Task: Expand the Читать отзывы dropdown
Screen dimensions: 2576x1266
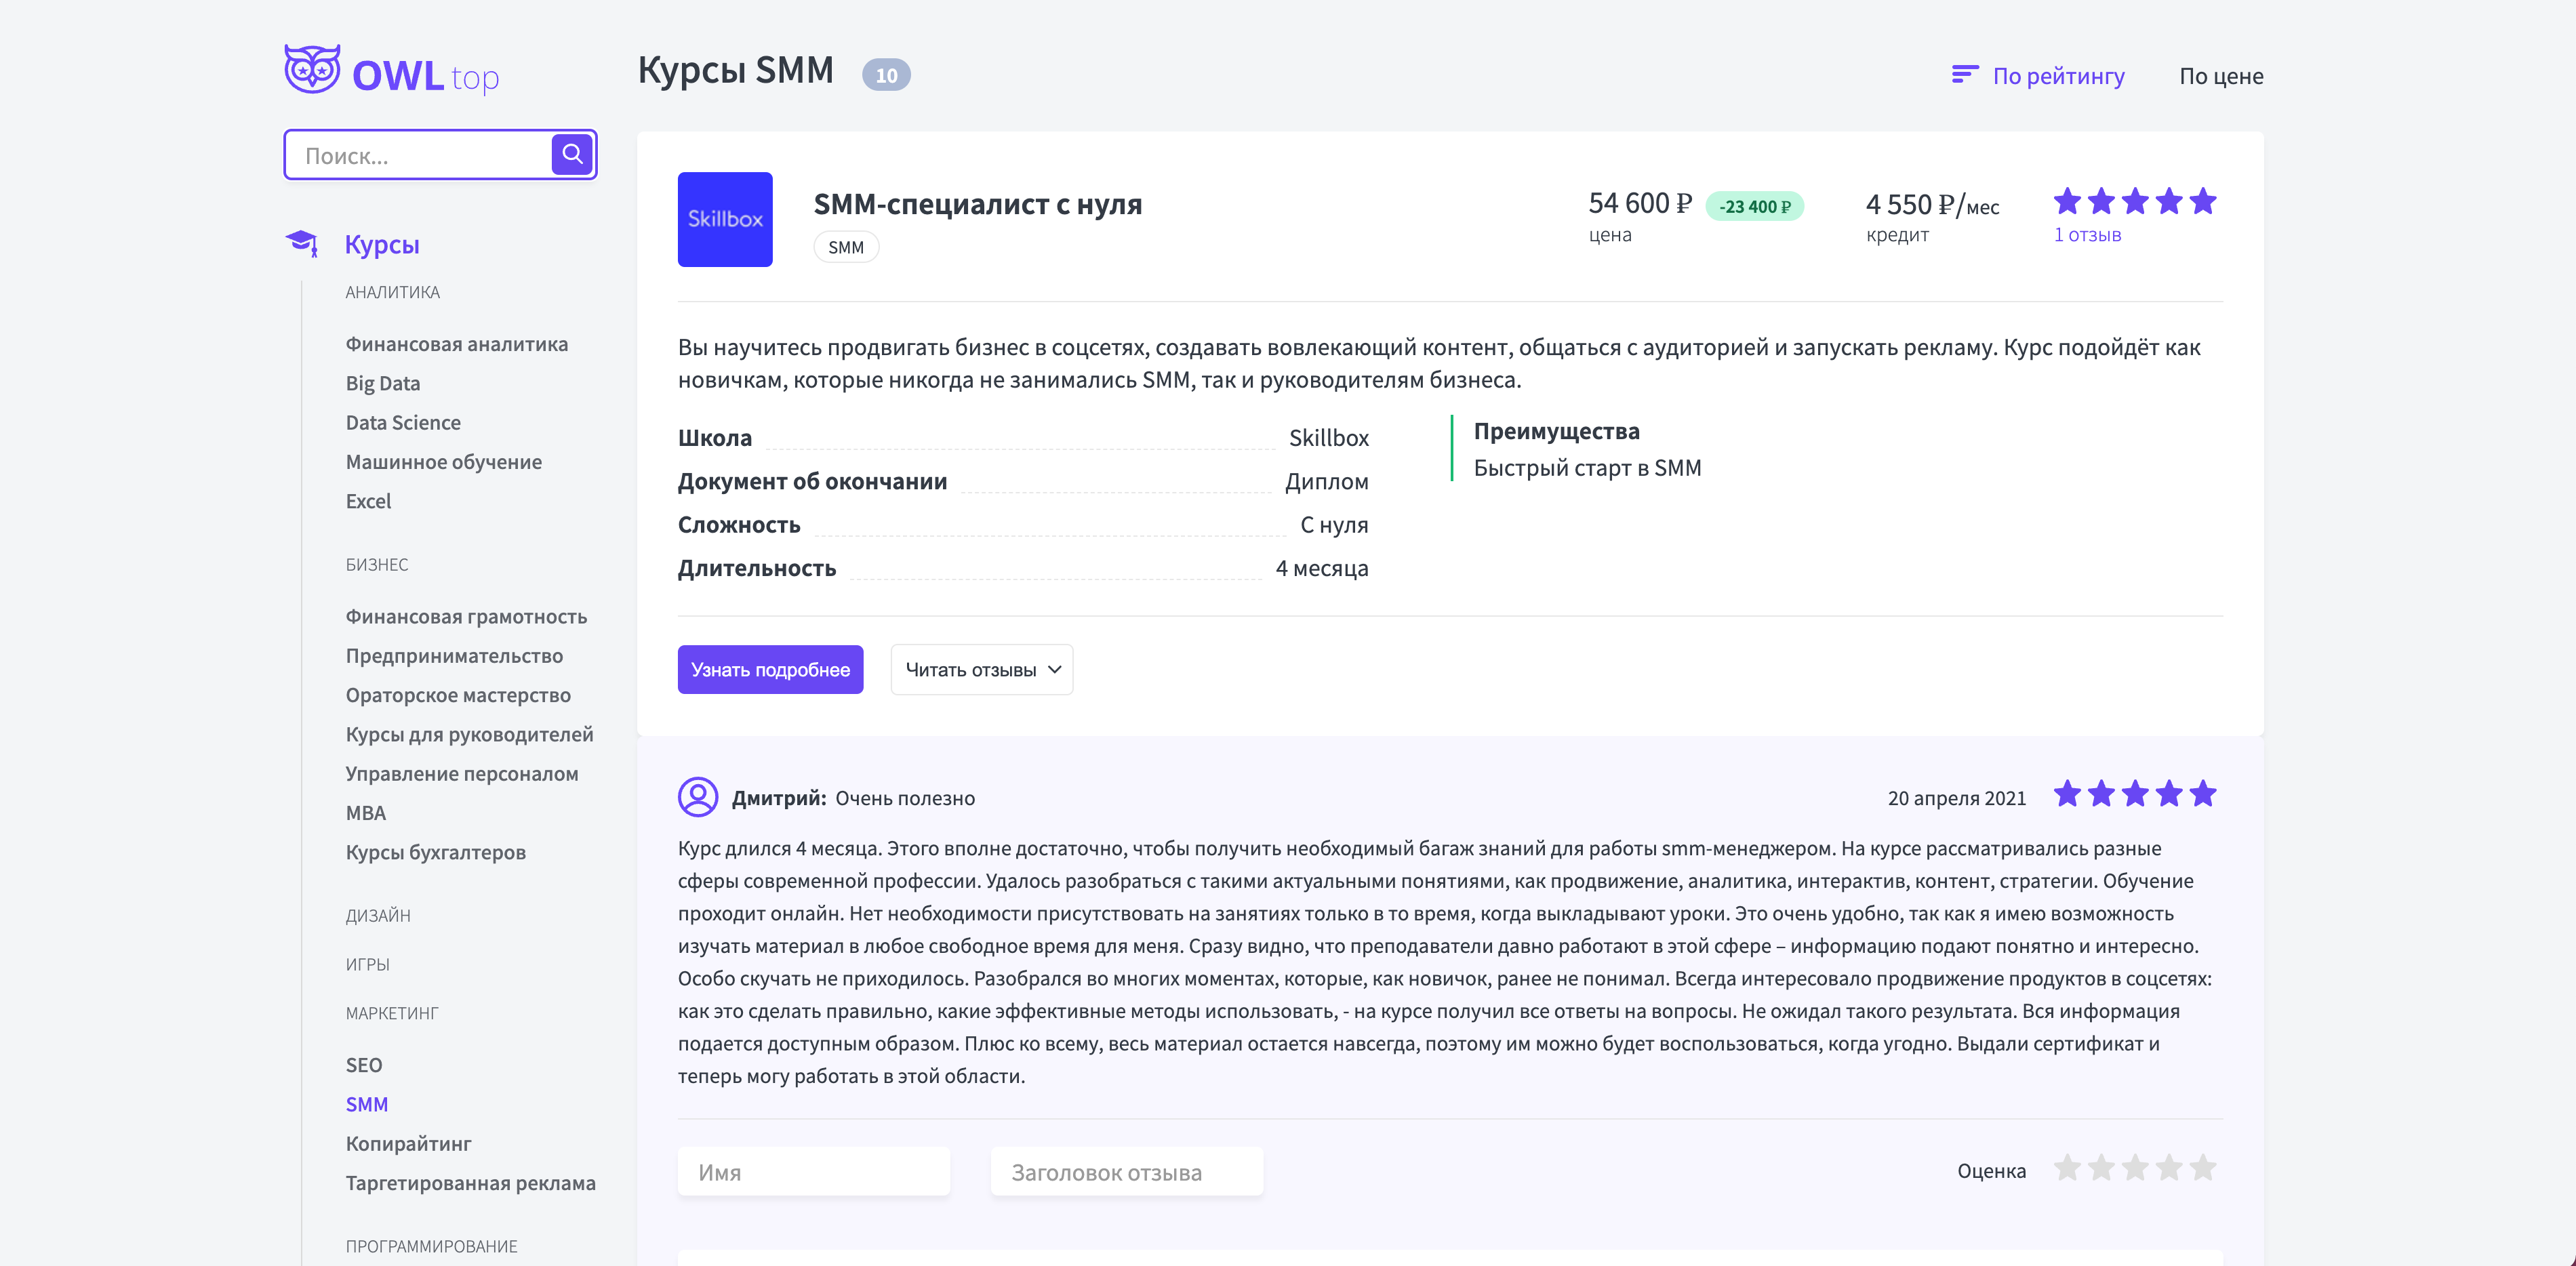Action: 980,669
